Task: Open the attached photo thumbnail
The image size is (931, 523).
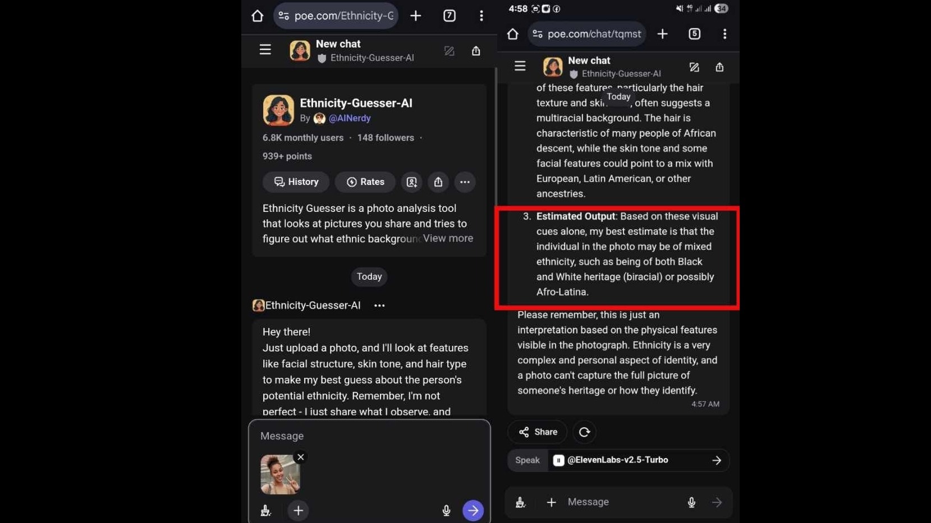Action: pos(280,474)
